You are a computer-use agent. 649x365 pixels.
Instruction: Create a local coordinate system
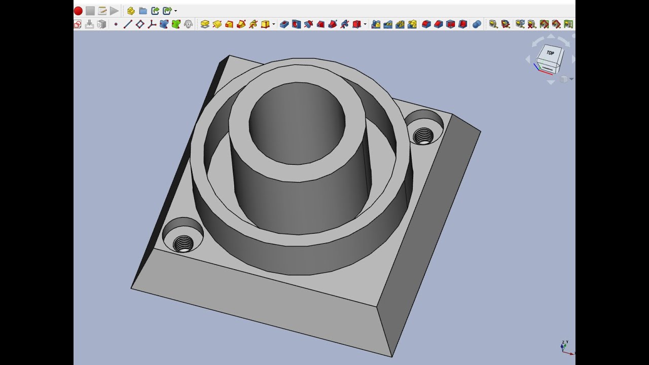[x=152, y=24]
